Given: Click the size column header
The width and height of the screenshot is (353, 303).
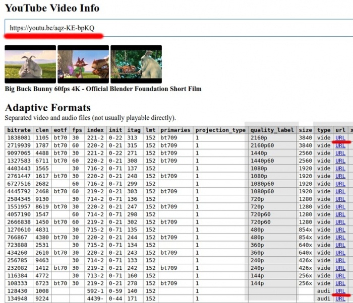Looking at the screenshot, I should tap(306, 130).
